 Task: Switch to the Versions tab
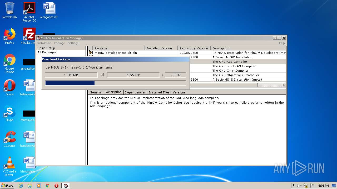coord(179,92)
